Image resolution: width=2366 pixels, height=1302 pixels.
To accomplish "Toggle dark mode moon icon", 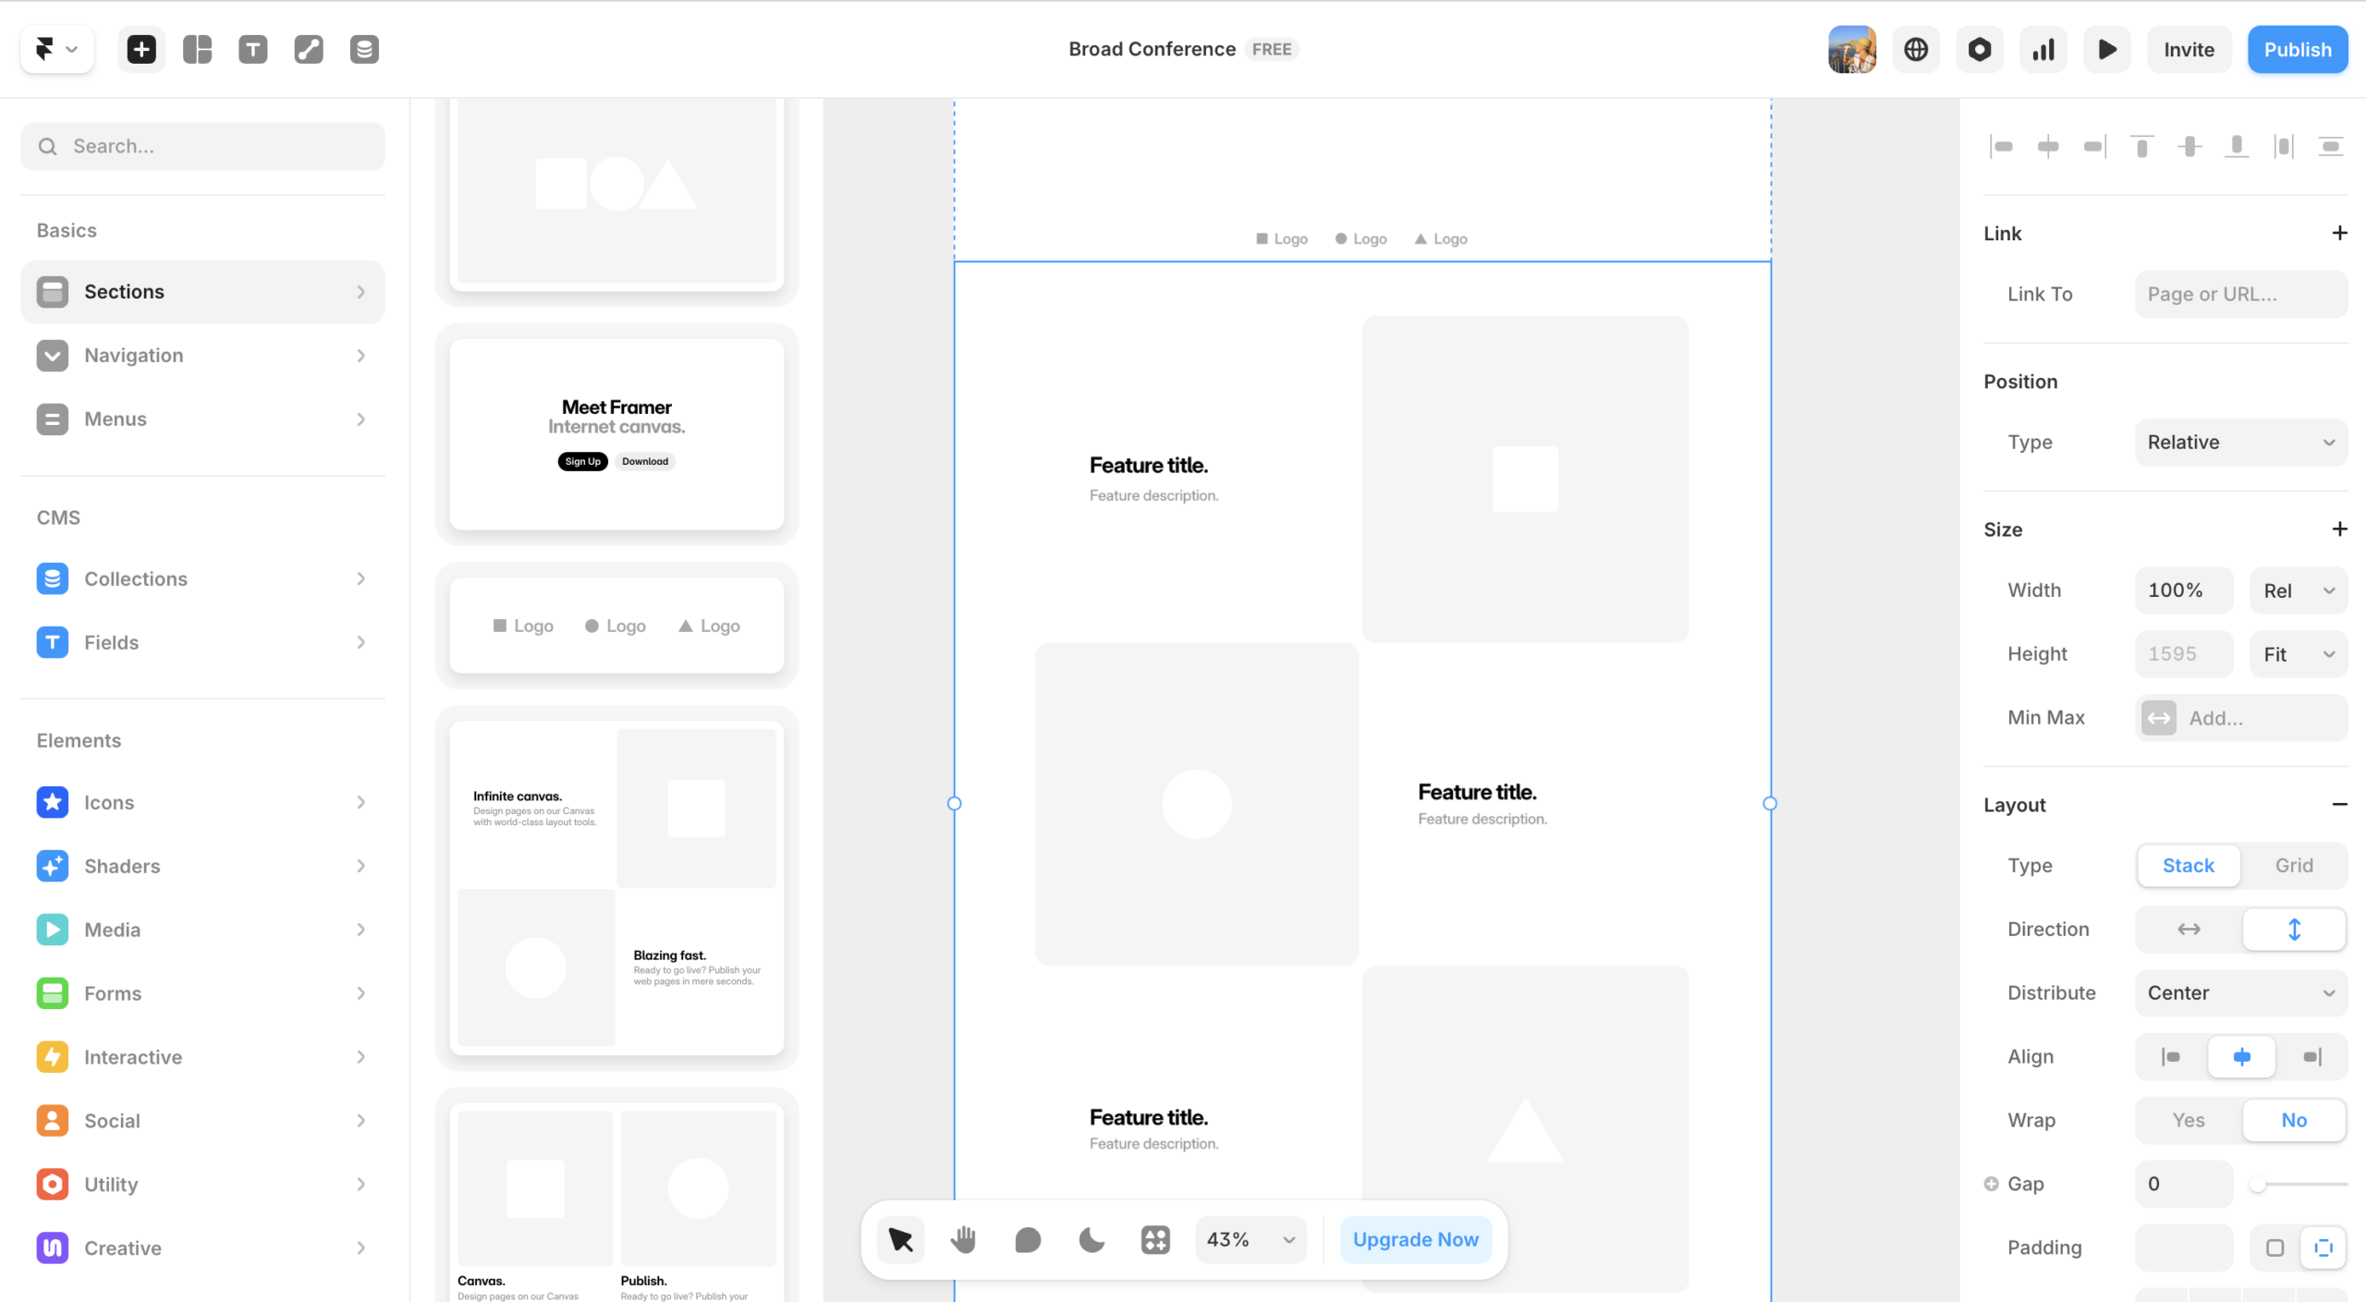I will 1092,1239.
